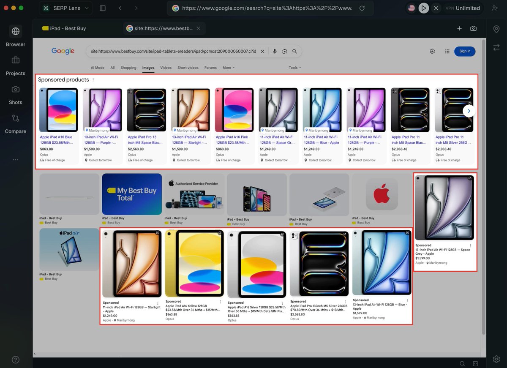
Task: Click the swap arrows icon on right panel
Action: coord(496,48)
